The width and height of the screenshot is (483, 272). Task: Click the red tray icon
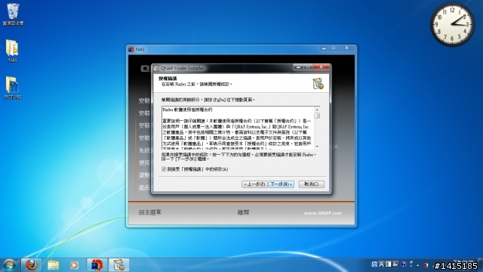(x=426, y=265)
